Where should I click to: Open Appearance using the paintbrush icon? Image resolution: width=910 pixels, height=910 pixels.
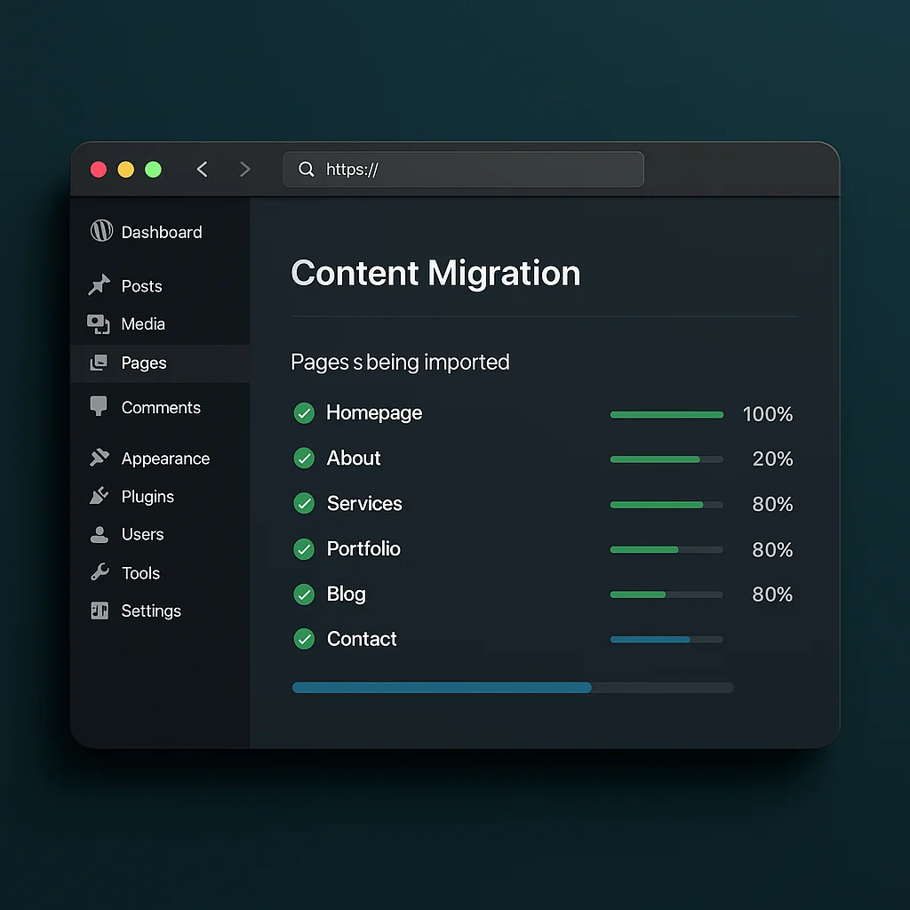point(100,458)
